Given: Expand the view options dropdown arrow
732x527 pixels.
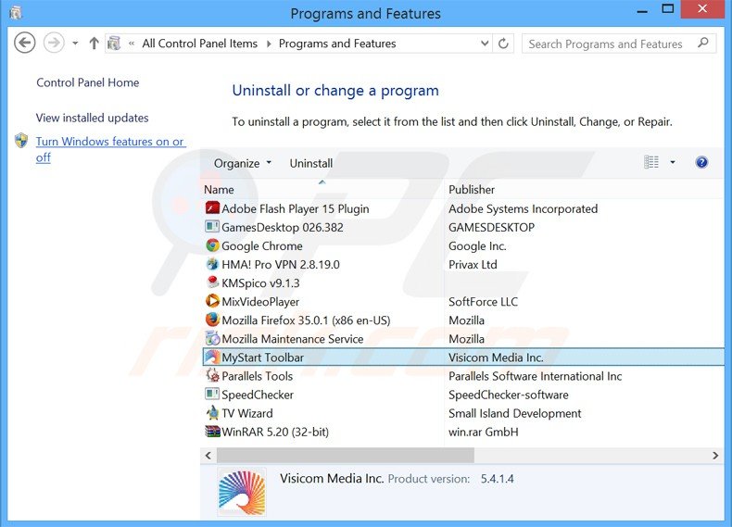Looking at the screenshot, I should (673, 162).
